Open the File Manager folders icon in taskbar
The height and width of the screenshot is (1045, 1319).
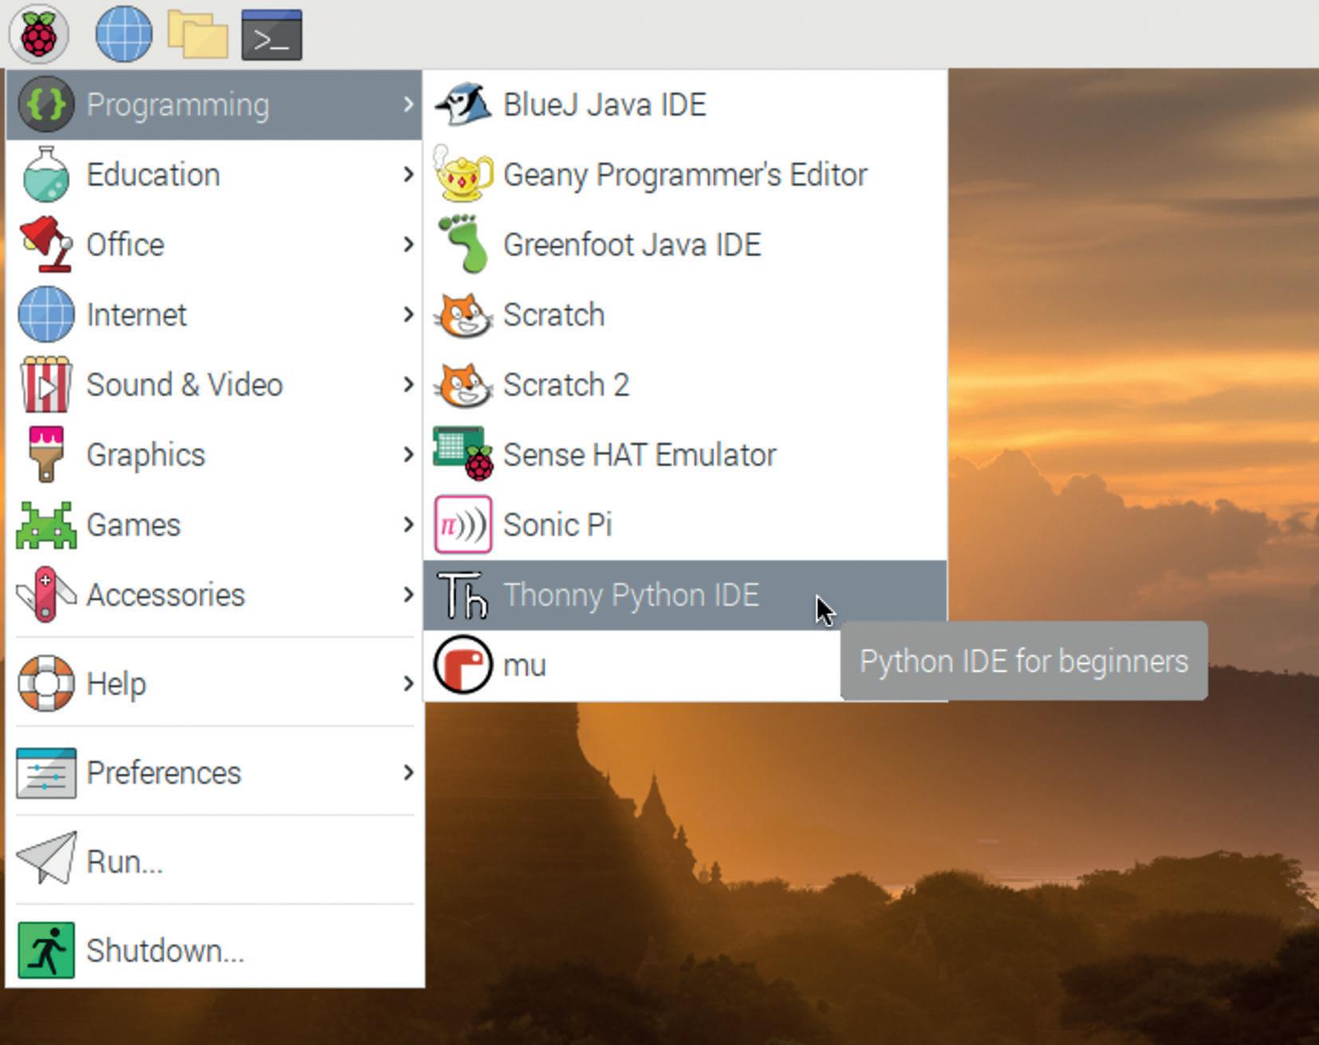tap(198, 35)
